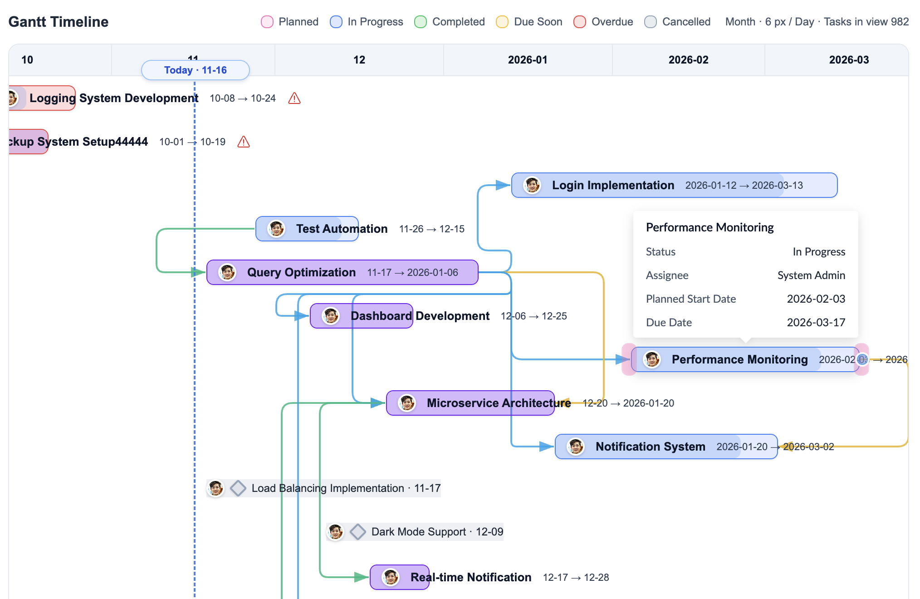Click the Planned legend color swatch
This screenshot has height=599, width=920.
tap(267, 21)
